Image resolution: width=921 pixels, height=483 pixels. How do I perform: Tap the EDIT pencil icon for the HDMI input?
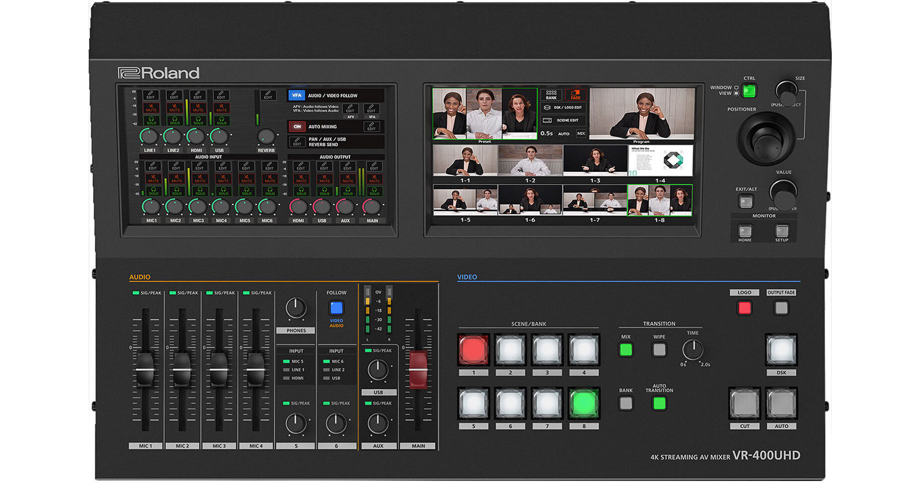click(x=198, y=95)
